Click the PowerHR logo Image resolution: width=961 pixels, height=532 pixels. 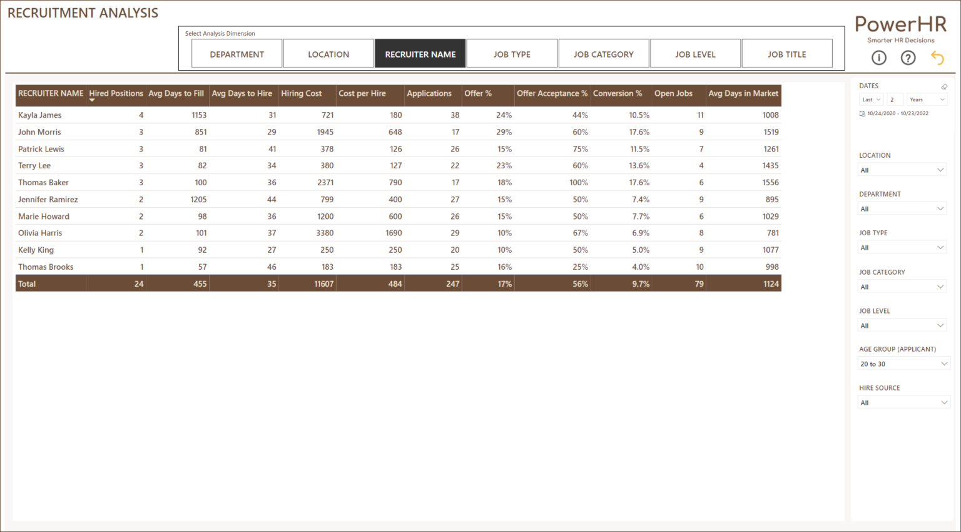(x=900, y=25)
